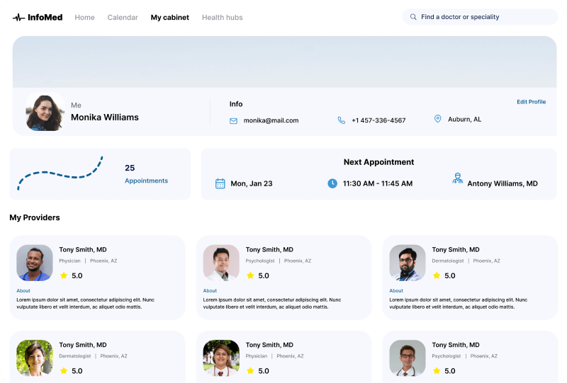Viewport: 567px width, 383px height.
Task: Click the phone icon beside the number
Action: point(341,120)
